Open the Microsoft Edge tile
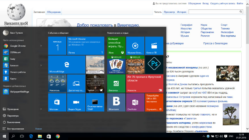The width and height of the screenshot is (249, 140). pos(67,64)
